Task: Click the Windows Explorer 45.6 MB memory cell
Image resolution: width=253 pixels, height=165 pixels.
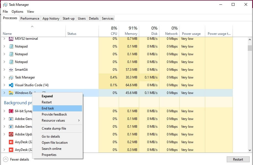Action: [x=129, y=93]
